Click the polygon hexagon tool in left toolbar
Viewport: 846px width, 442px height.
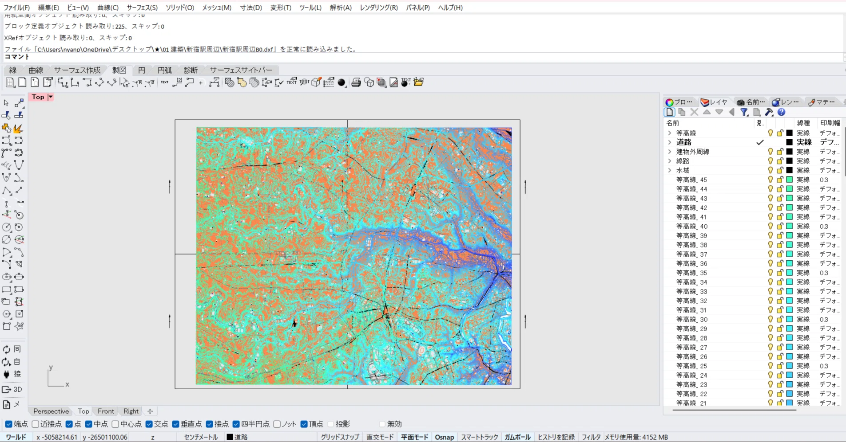6,314
